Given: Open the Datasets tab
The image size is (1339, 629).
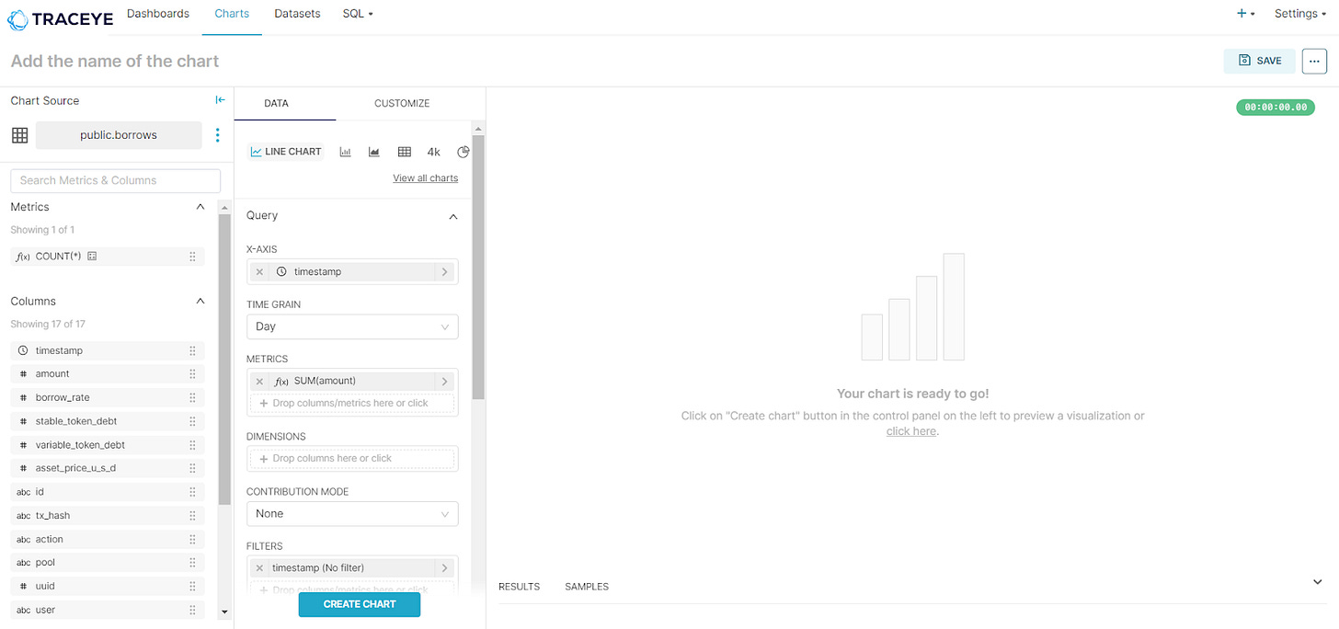Looking at the screenshot, I should pyautogui.click(x=297, y=14).
